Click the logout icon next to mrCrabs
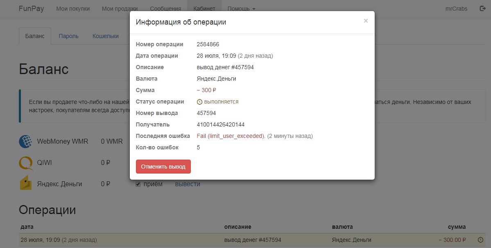The height and width of the screenshot is (248, 491). (x=482, y=9)
